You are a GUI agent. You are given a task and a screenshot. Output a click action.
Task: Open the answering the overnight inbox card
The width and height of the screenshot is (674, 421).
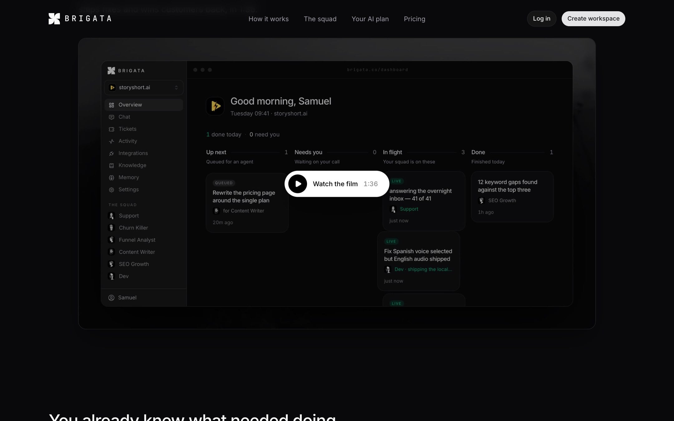[424, 201]
